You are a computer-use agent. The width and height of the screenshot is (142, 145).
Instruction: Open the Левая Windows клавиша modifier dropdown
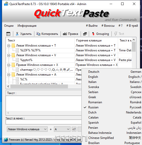[27, 129]
